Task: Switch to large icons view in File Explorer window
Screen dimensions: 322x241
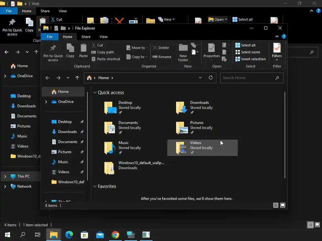Action: coord(283,205)
